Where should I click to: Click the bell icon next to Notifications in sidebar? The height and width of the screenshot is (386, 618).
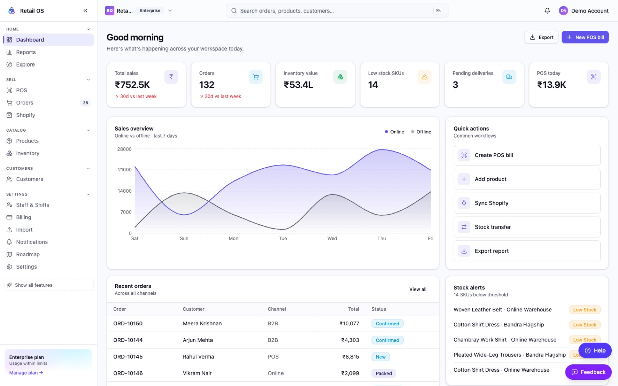point(9,242)
